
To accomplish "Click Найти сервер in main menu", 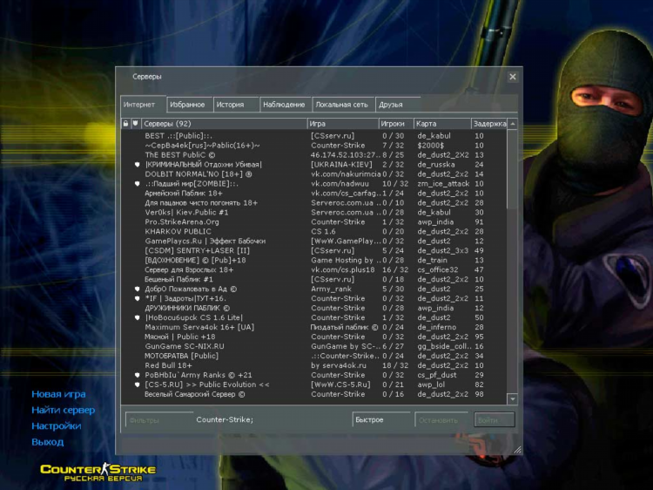I will tap(64, 410).
